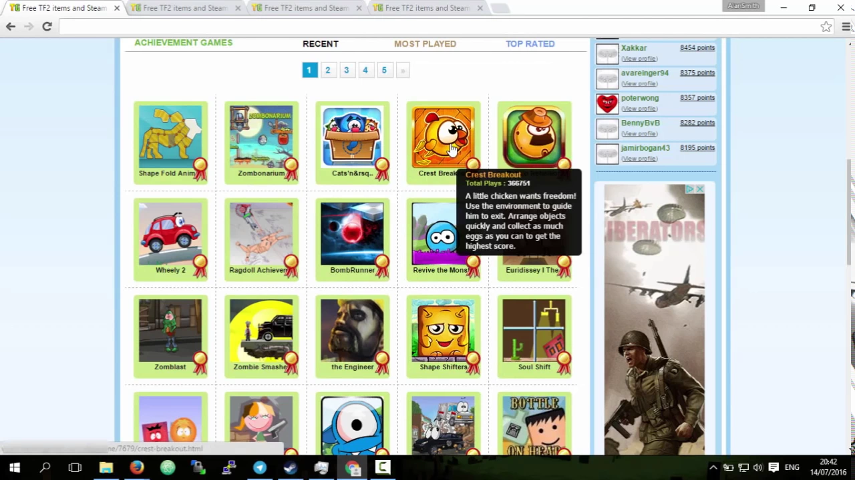
Task: Open the Soul Shift game icon
Action: click(x=534, y=330)
